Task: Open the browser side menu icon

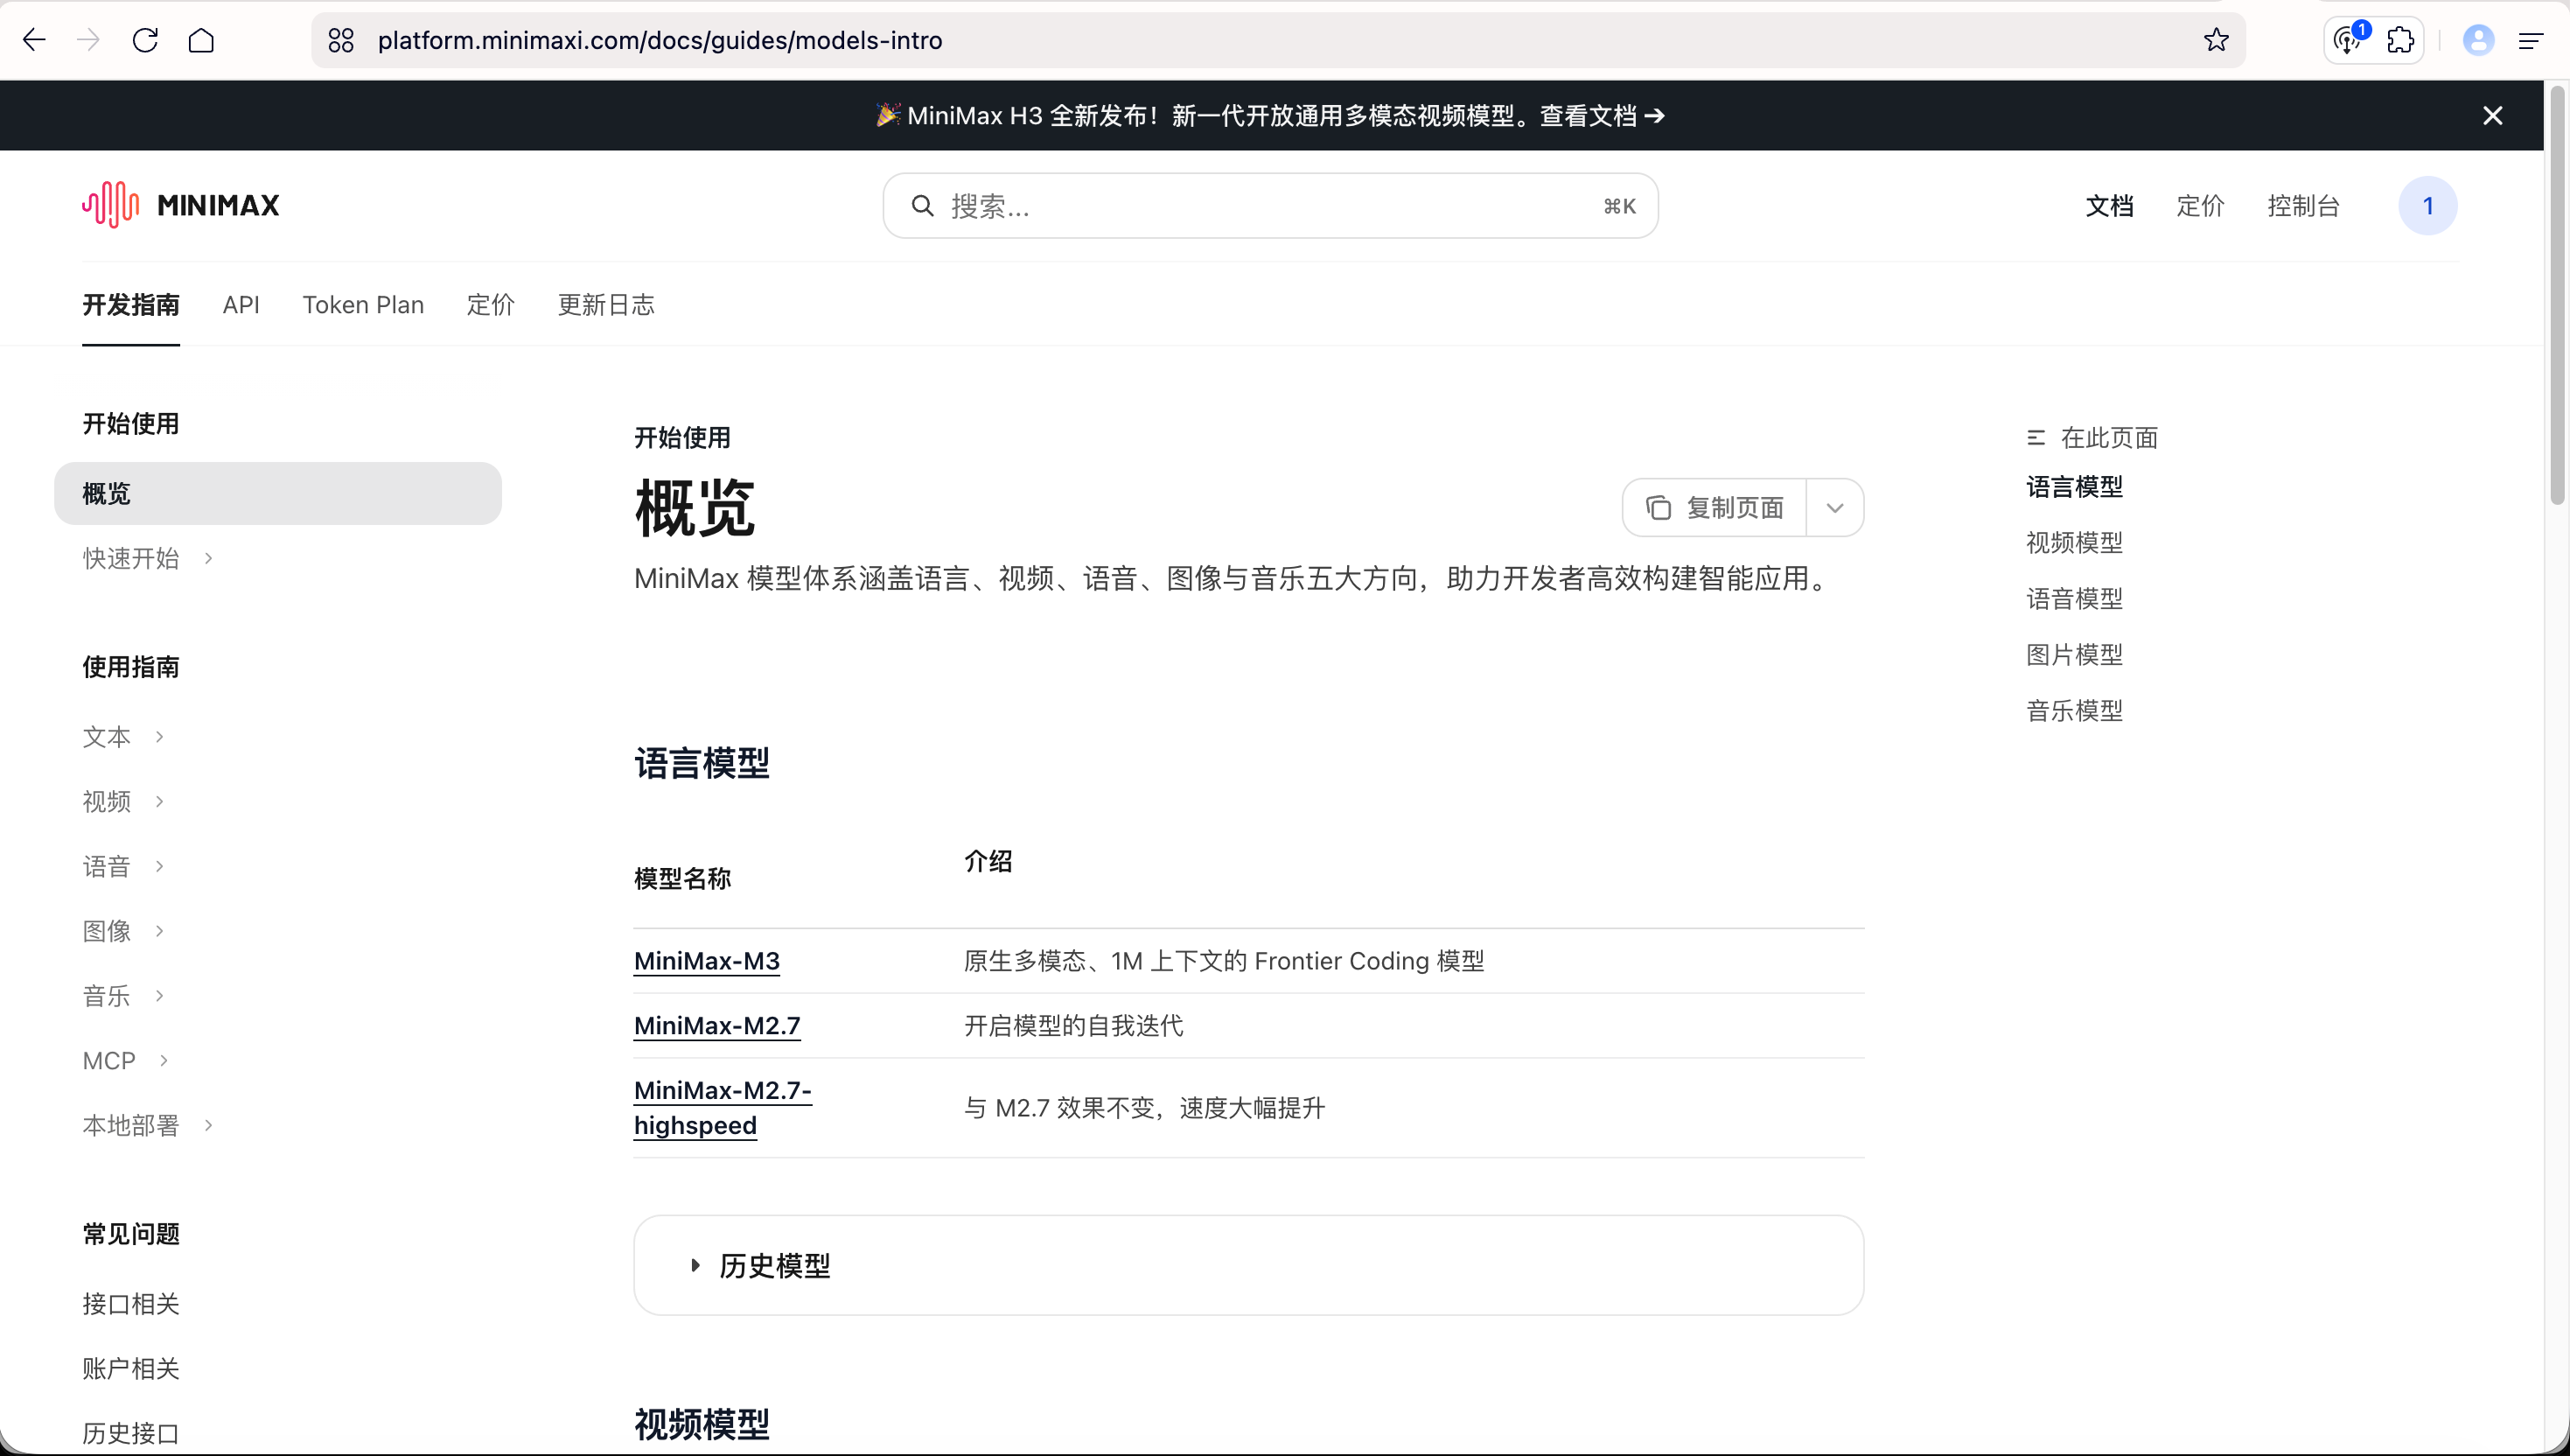Action: pos(2531,40)
